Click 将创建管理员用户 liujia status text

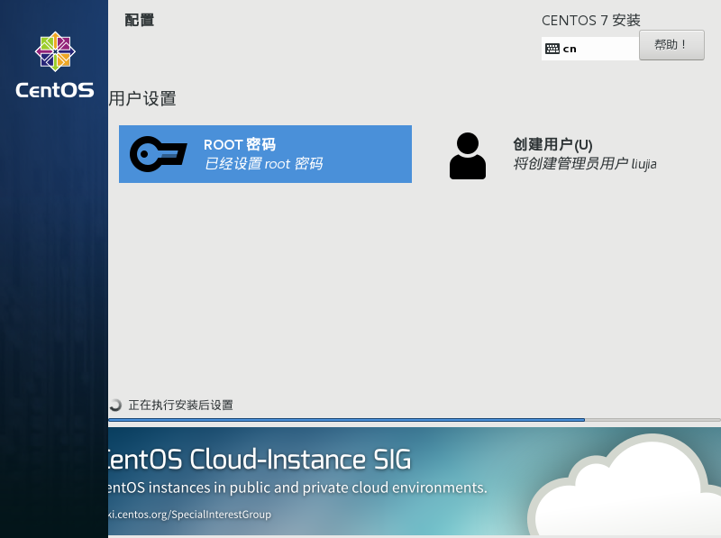click(x=585, y=164)
